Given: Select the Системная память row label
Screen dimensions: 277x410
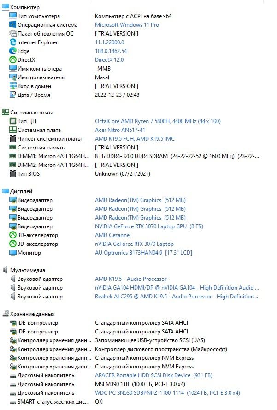Looking at the screenshot, I should 41,148.
